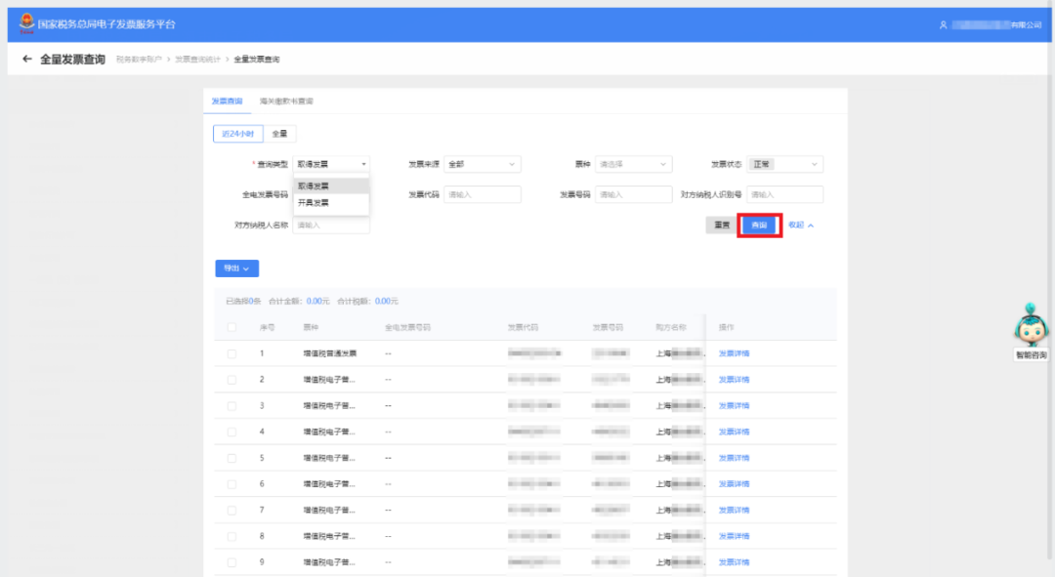Tick the checkbox for row 1
The height and width of the screenshot is (577, 1055).
pyautogui.click(x=232, y=353)
